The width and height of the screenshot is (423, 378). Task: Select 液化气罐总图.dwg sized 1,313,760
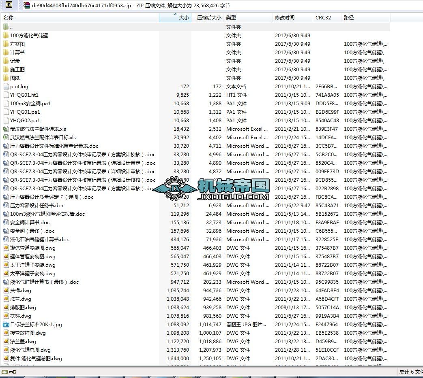pos(30,350)
